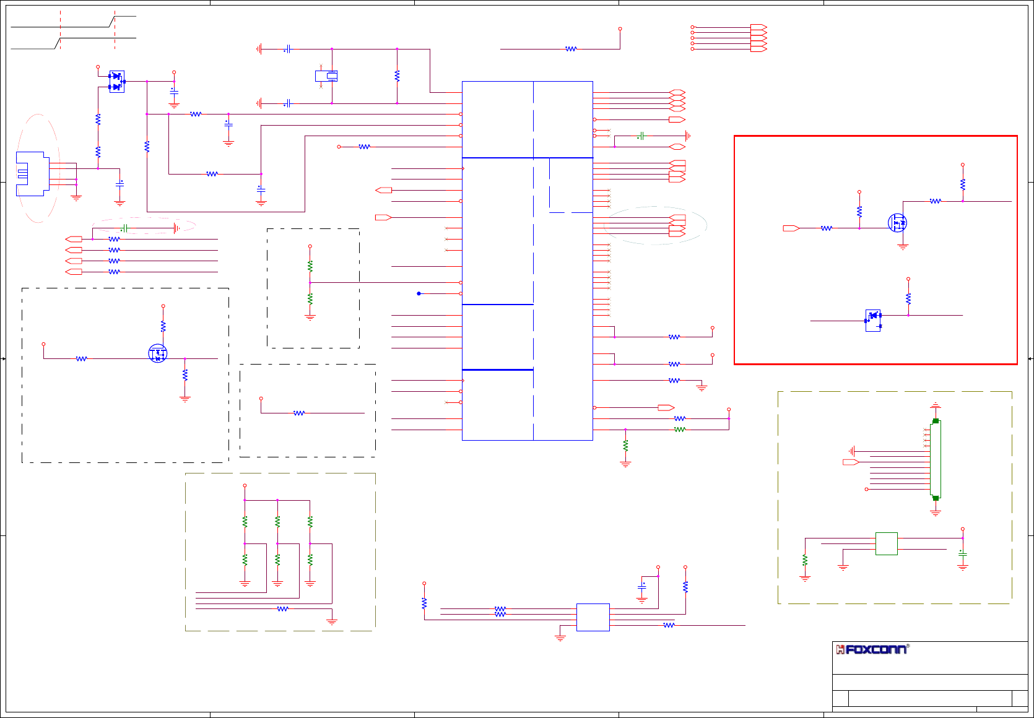
Task: Click the timing waveform diagram at top left
Action: coord(74,30)
